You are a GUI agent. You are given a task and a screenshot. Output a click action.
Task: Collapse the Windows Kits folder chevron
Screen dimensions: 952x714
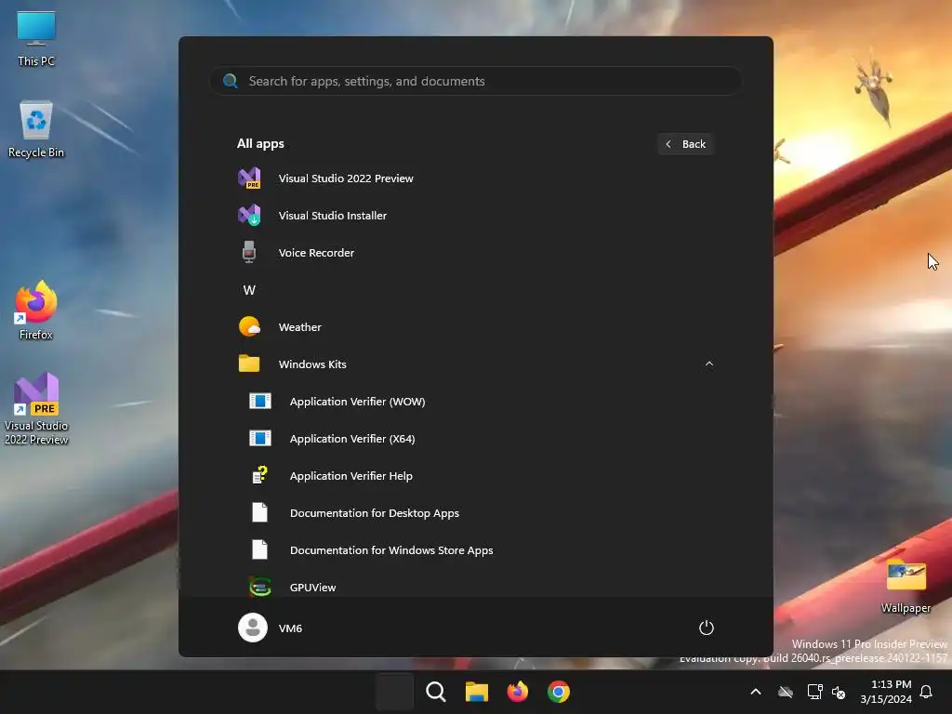[709, 364]
